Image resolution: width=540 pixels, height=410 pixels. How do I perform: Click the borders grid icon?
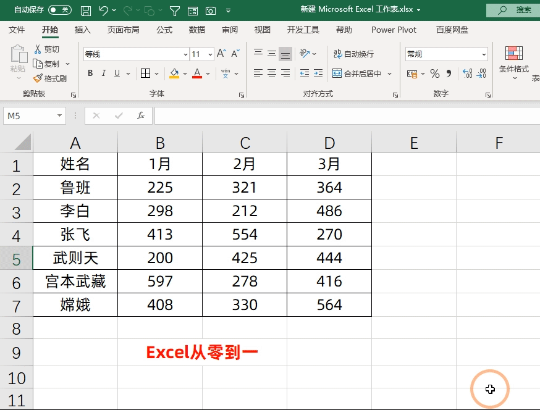point(146,73)
